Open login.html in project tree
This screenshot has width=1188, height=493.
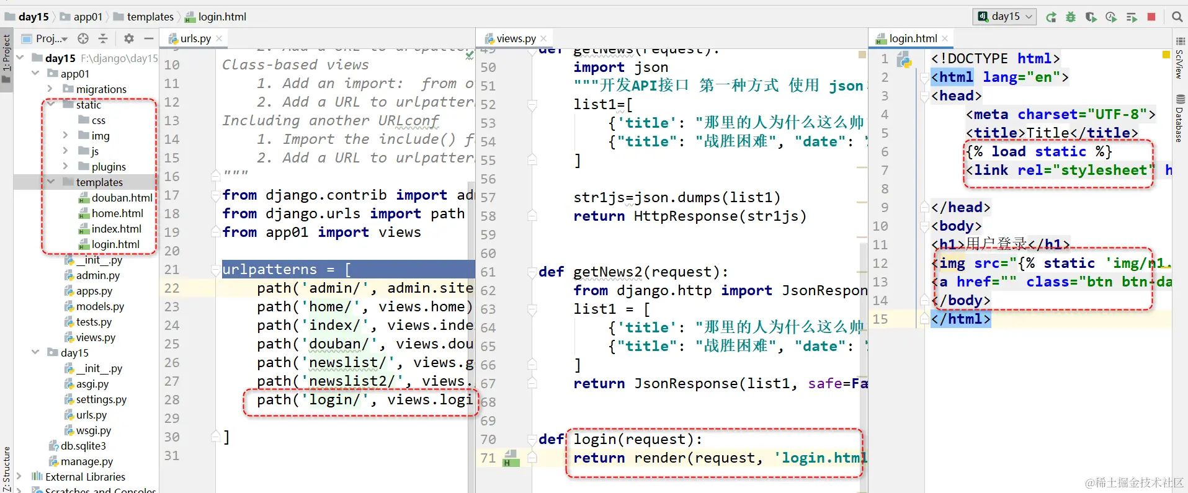pyautogui.click(x=109, y=244)
